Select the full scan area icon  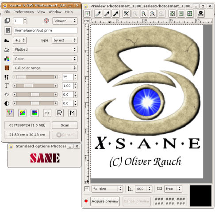[x=190, y=14]
